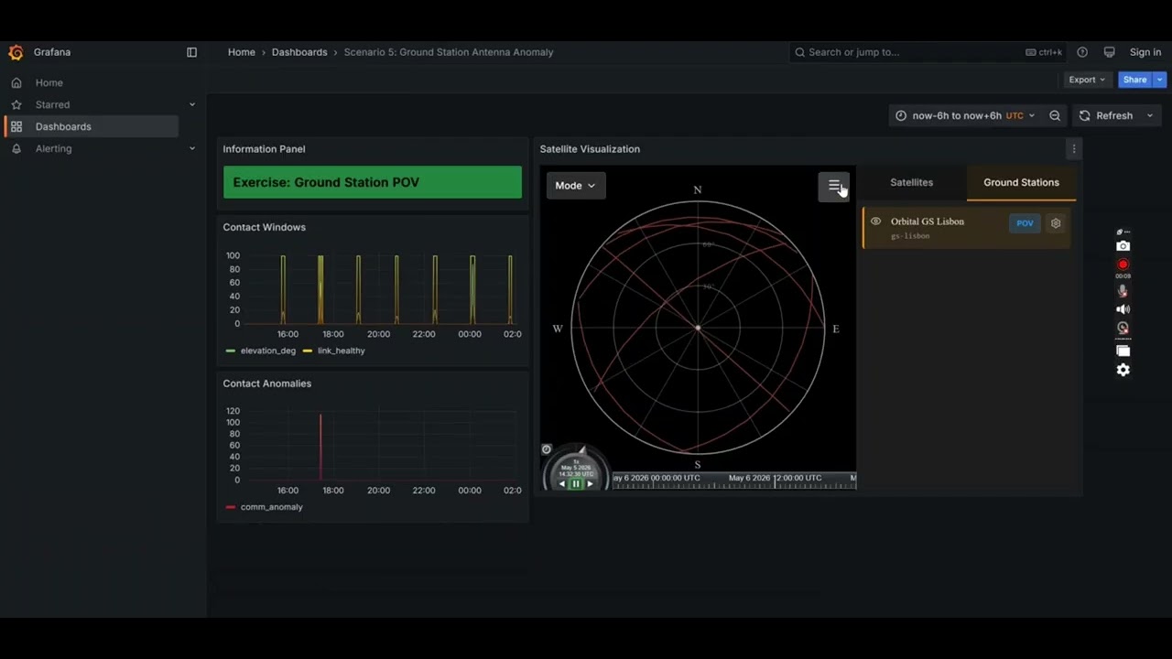Open the time range picker
The image size is (1172, 659).
pos(965,115)
